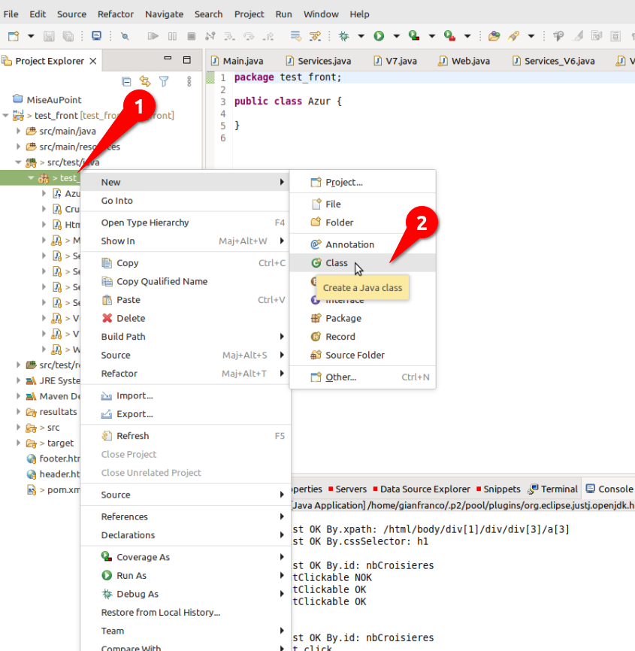Click the Run green play toolbar icon
Screen dimensions: 635x651
pos(379,35)
